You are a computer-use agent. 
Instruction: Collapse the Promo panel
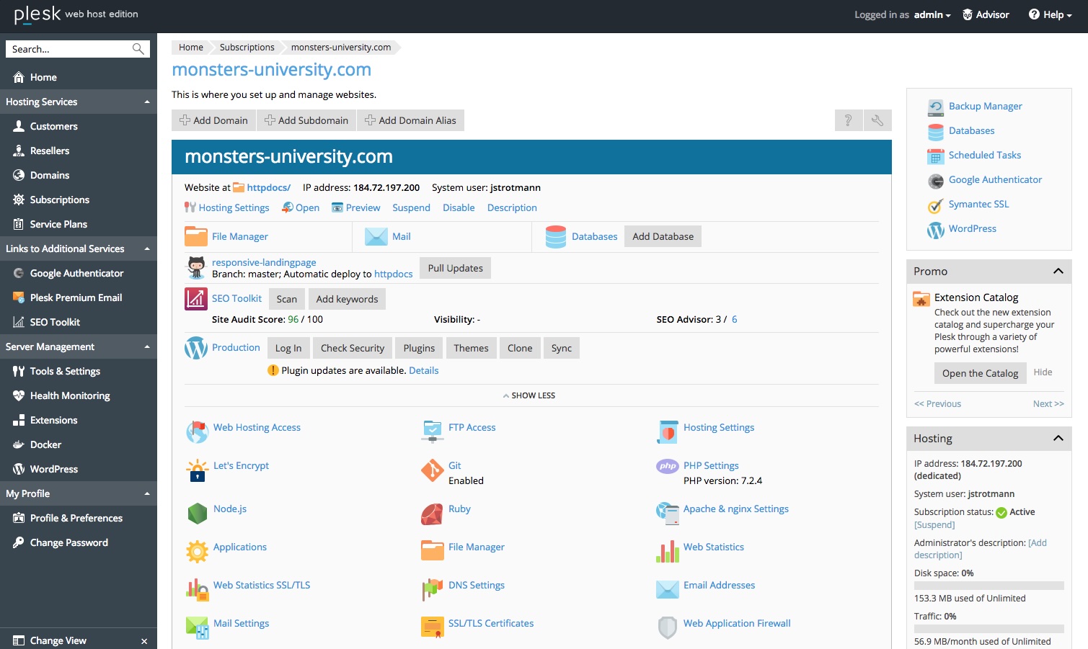(1058, 272)
